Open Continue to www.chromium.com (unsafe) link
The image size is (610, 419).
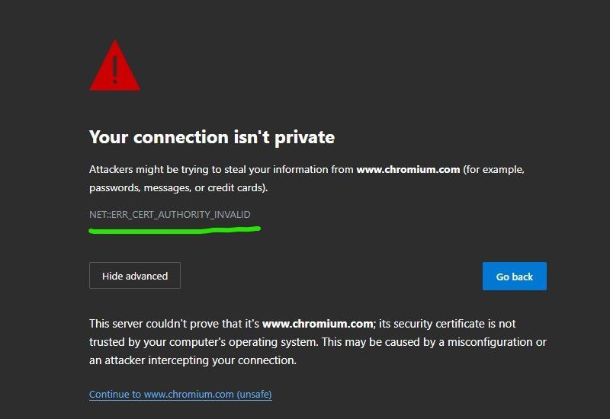click(180, 394)
